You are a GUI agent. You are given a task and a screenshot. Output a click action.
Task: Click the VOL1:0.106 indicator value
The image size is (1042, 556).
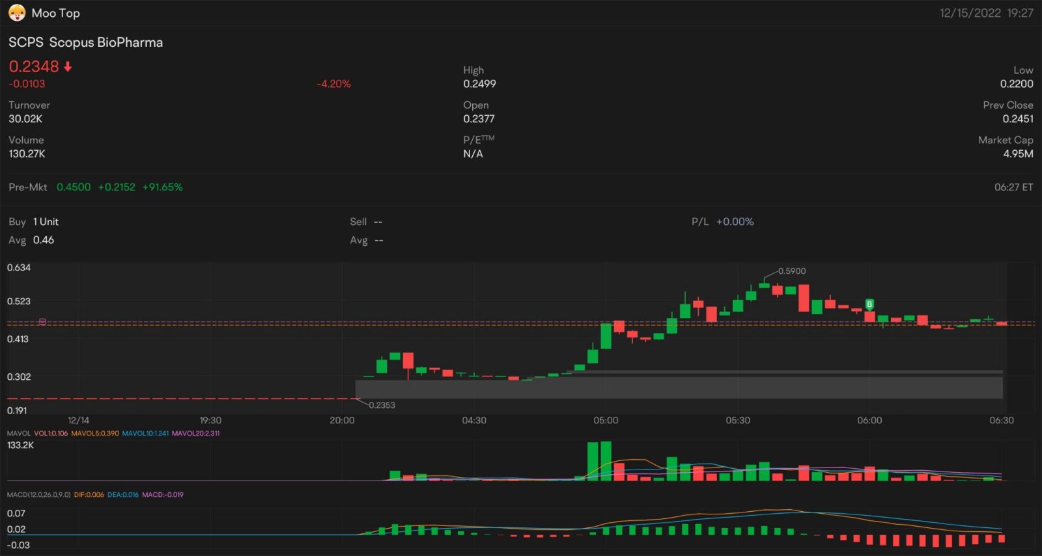pyautogui.click(x=51, y=433)
